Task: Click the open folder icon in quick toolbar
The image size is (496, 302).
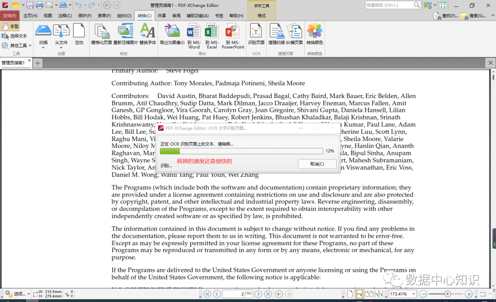Action: pyautogui.click(x=16, y=5)
